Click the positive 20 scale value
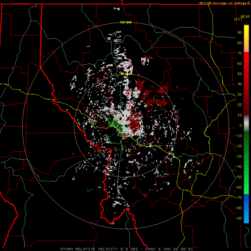This screenshot has width=251, height=251. 240,105
